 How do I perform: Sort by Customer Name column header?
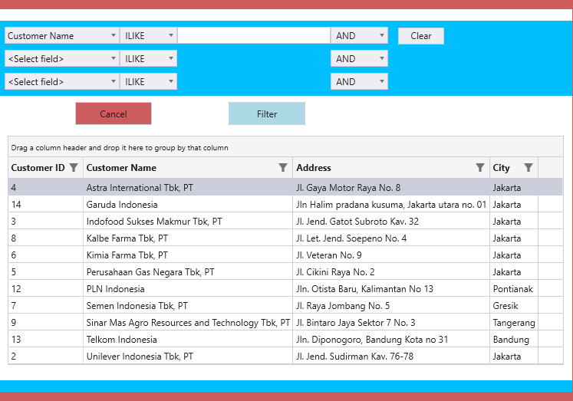click(121, 168)
